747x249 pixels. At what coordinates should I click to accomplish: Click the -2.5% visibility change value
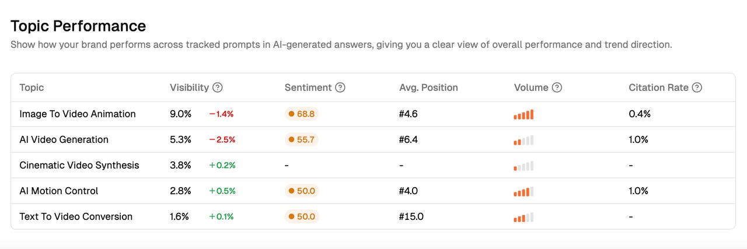point(221,139)
